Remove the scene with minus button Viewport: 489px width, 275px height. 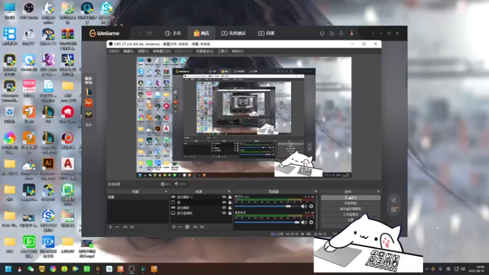(x=117, y=227)
